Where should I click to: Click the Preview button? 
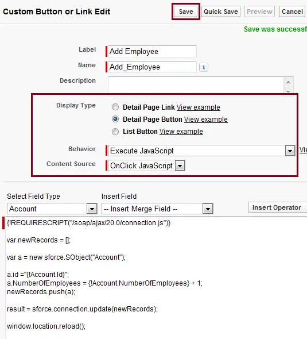pos(259,11)
